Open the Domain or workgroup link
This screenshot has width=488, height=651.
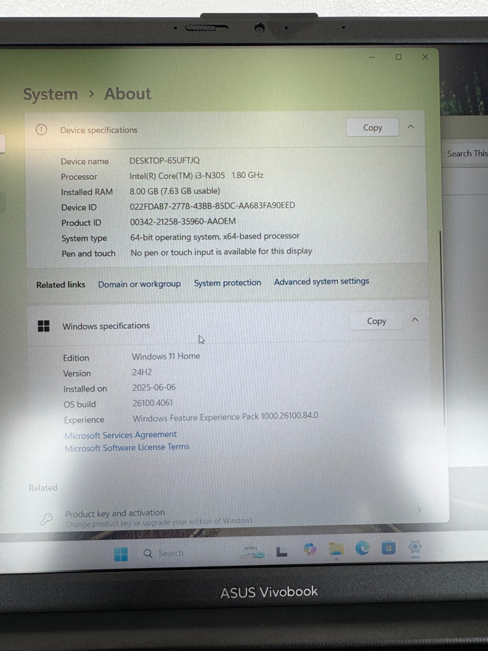coord(139,284)
